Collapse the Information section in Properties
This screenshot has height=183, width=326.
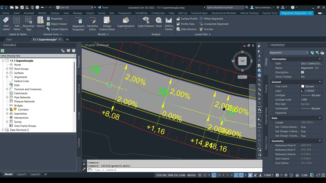pyautogui.click(x=320, y=59)
